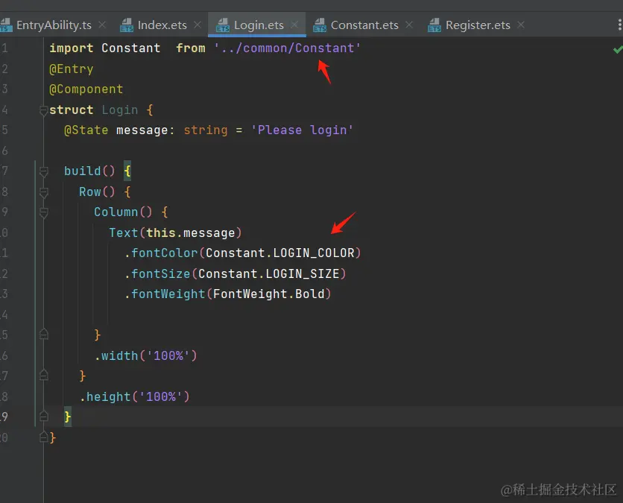Click the green inspection checkmark indicator
This screenshot has height=503, width=623.
tap(618, 50)
